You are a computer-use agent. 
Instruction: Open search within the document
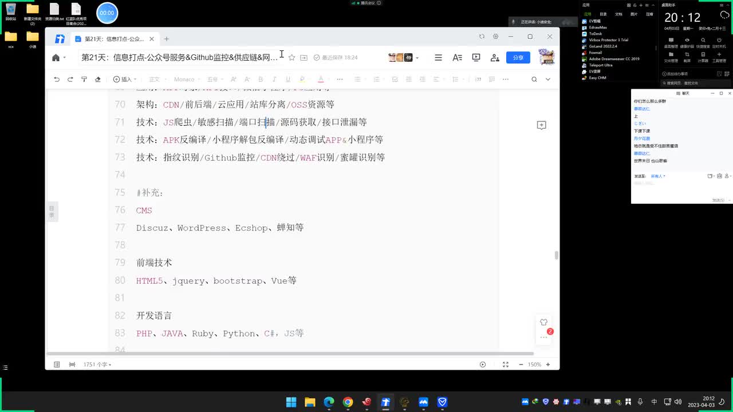[534, 80]
